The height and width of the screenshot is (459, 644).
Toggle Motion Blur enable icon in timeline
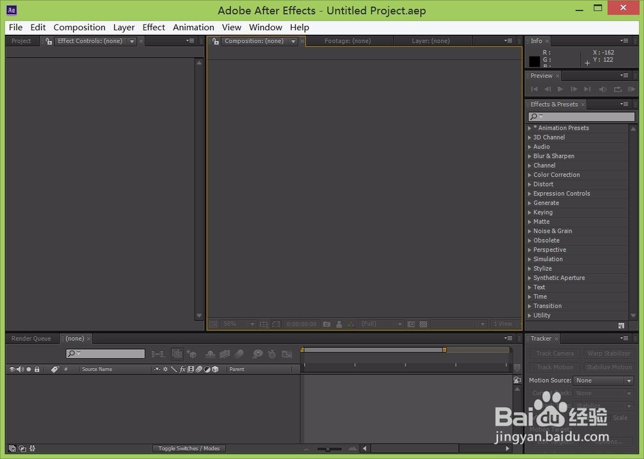pyautogui.click(x=239, y=354)
